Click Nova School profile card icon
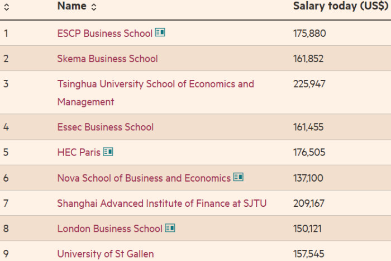Viewport: 391px width, 261px height. 239,177
